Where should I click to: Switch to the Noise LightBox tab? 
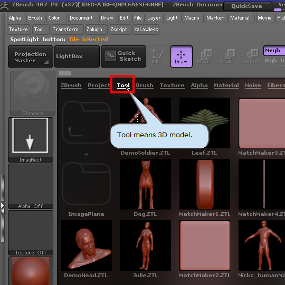(253, 85)
